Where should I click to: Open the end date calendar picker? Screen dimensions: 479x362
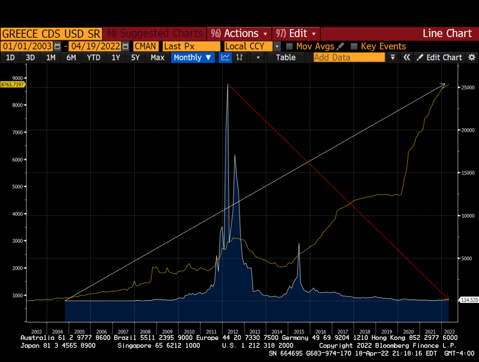(125, 46)
